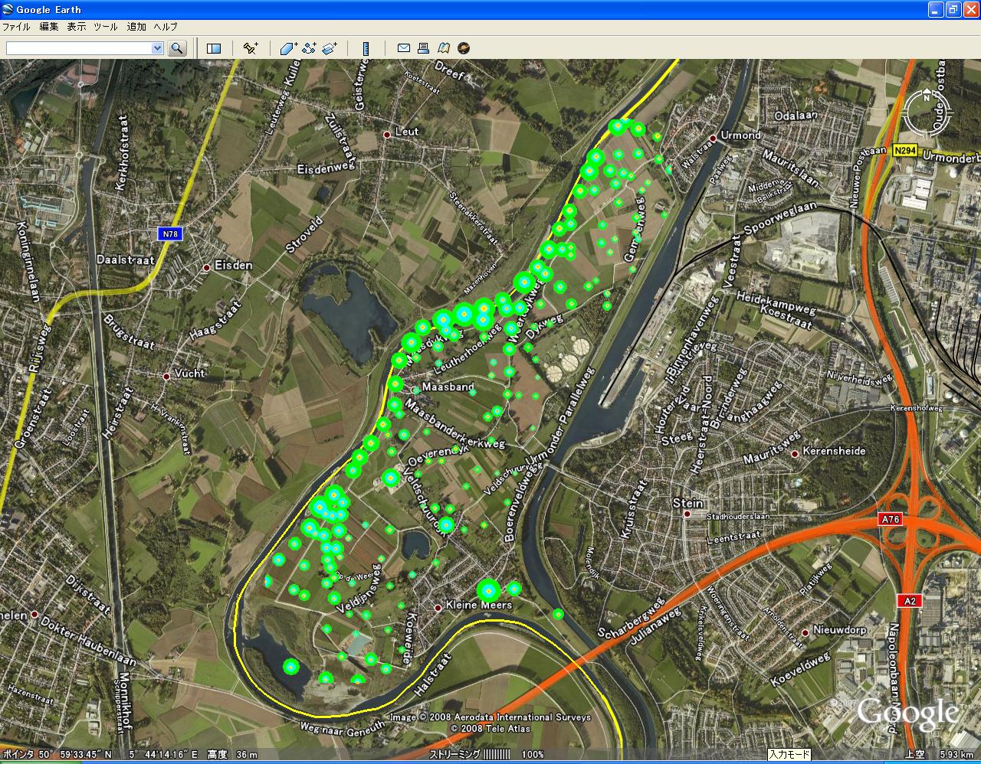Click the Maasband place label
This screenshot has height=764, width=981.
click(x=448, y=387)
